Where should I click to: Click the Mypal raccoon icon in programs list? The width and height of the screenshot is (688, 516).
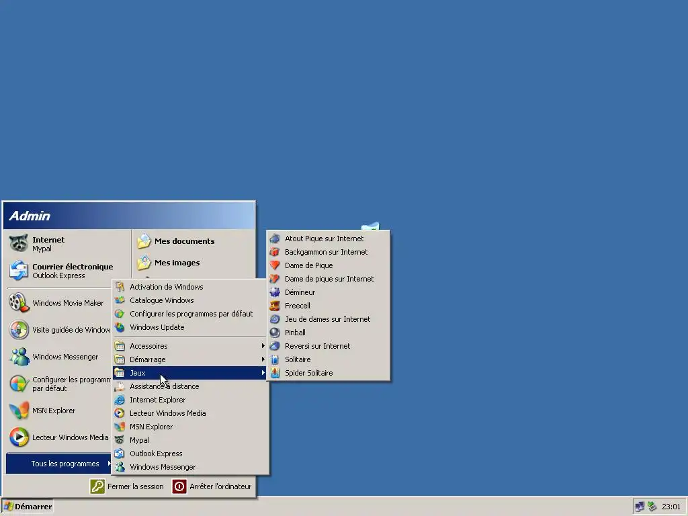(x=120, y=440)
